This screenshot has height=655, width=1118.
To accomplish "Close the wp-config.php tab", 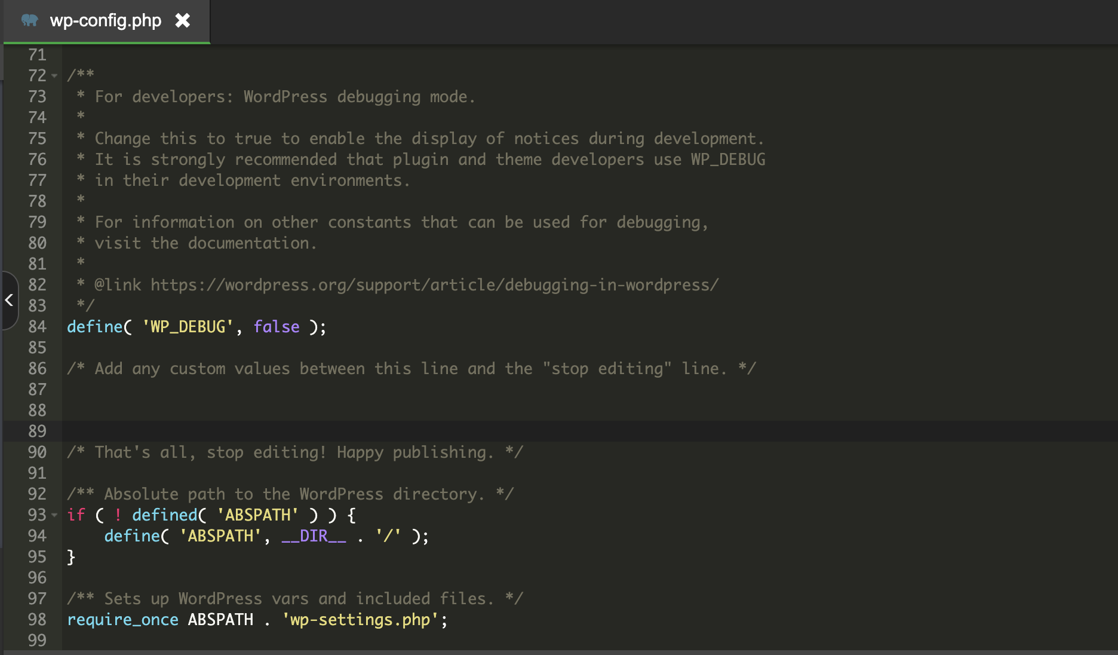I will tap(183, 21).
